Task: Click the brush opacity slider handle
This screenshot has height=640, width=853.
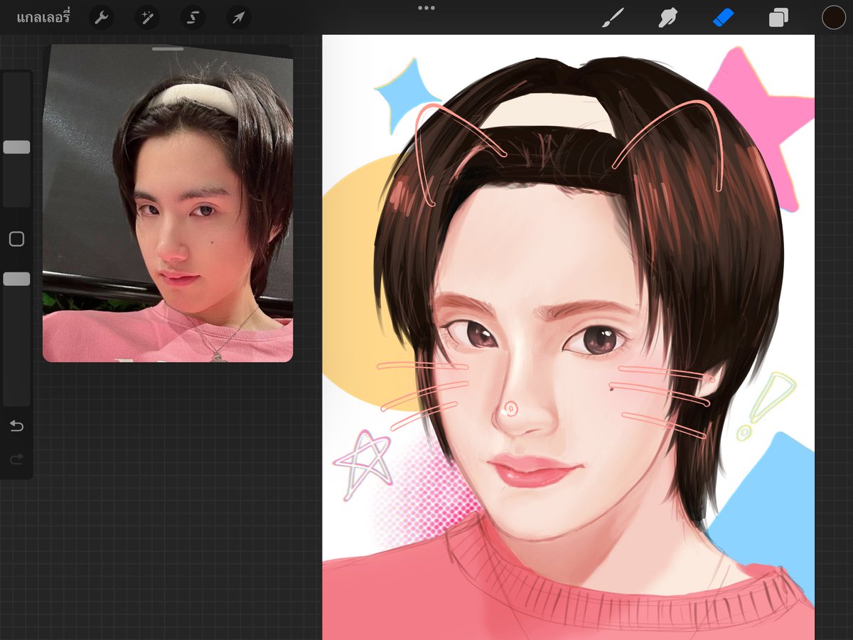Action: click(x=16, y=279)
